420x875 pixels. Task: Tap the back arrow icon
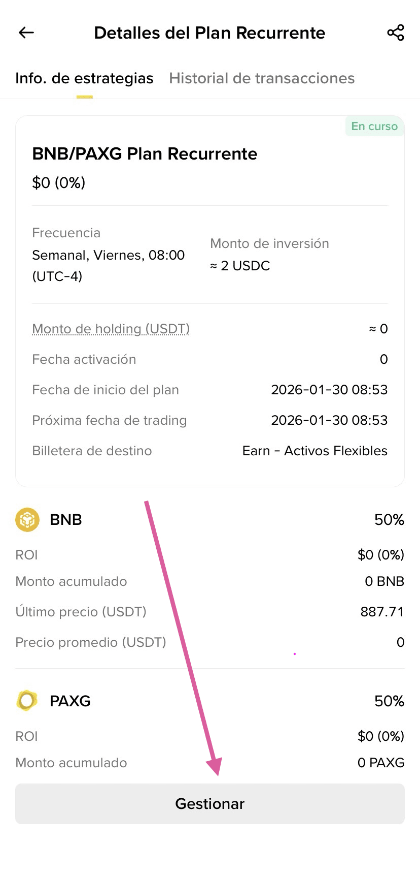click(26, 33)
